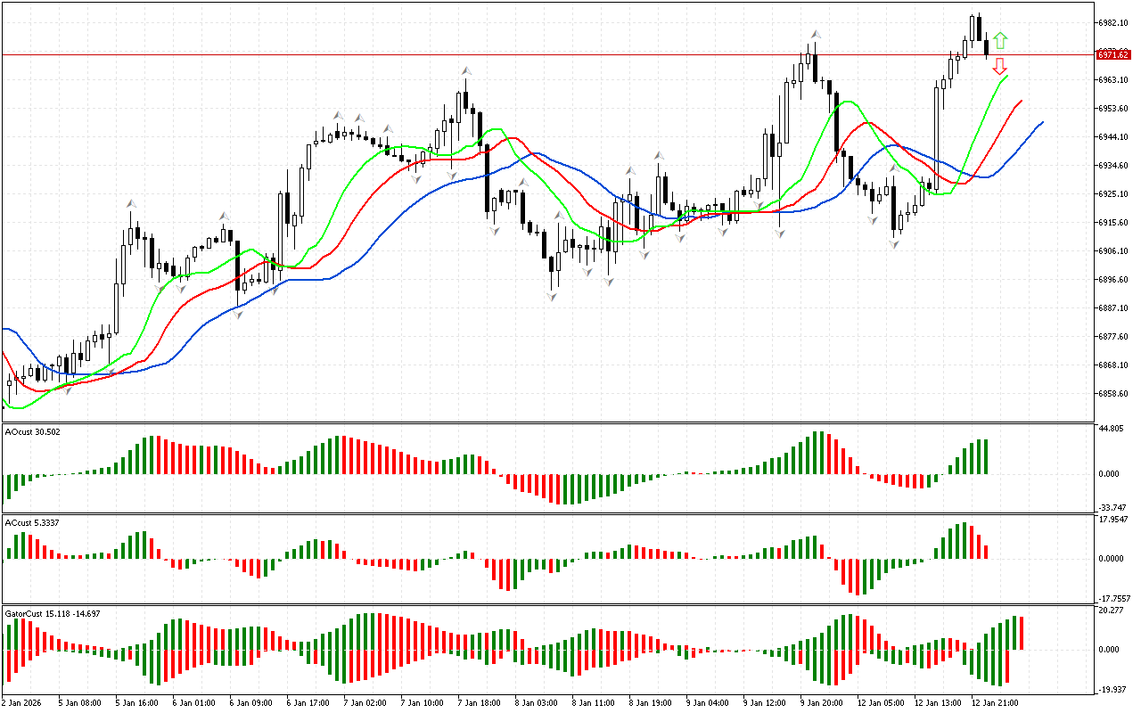Screen dimensions: 1141x713
Task: Click the current price tag 6971.62
Action: [1113, 54]
